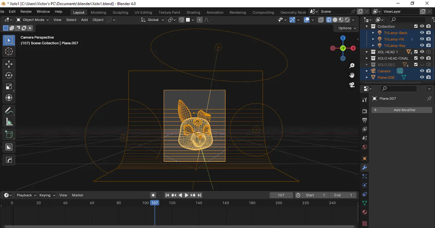The image size is (435, 228).
Task: Choose the Rotate tool
Action: coord(9,75)
